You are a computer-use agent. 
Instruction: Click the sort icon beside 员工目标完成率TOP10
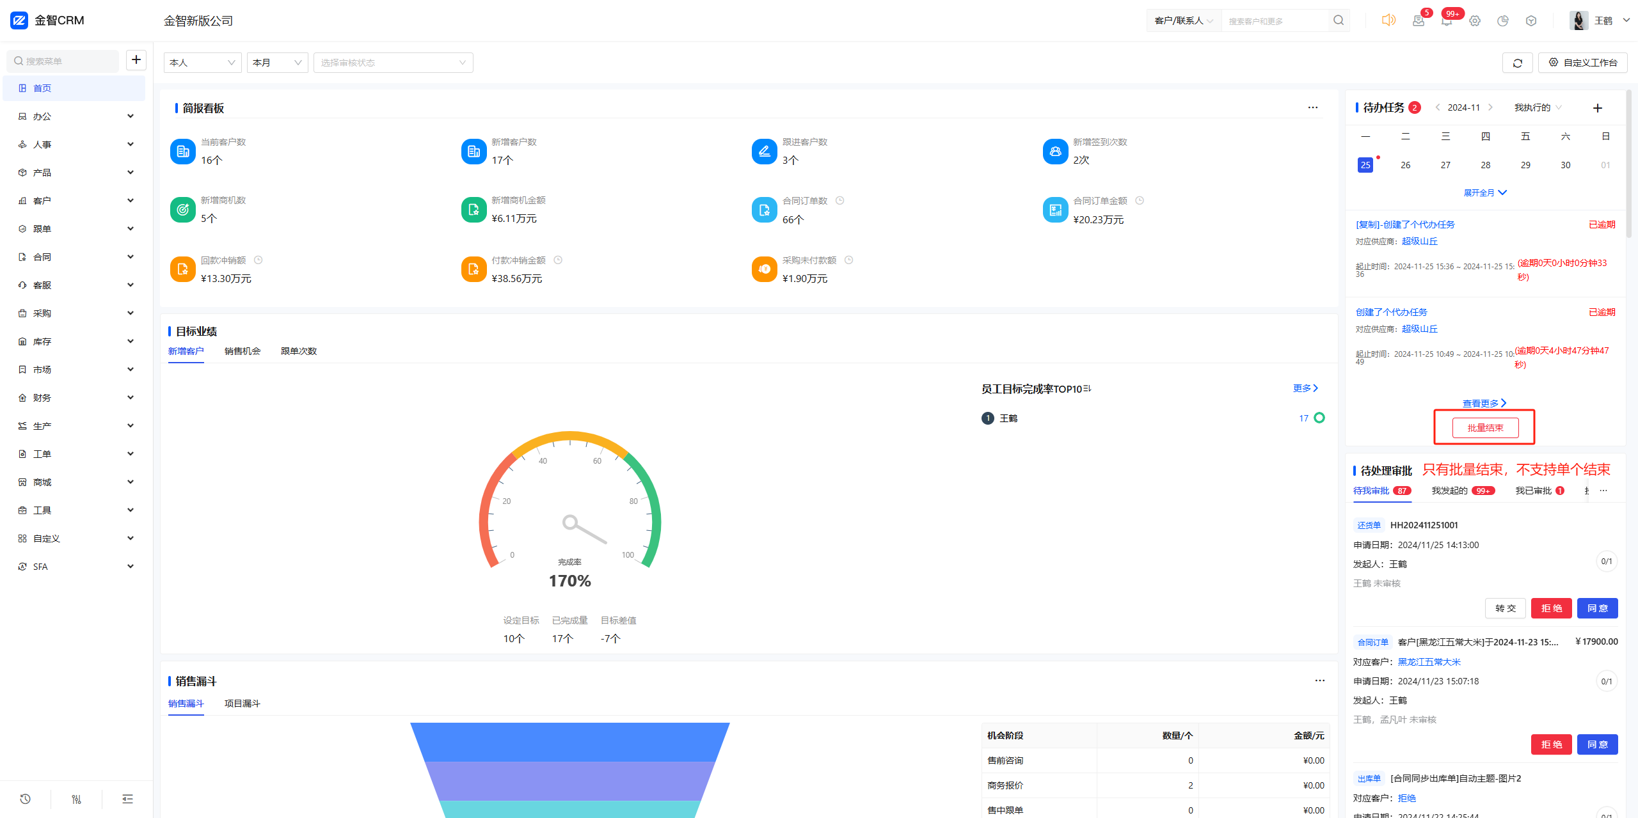1087,389
